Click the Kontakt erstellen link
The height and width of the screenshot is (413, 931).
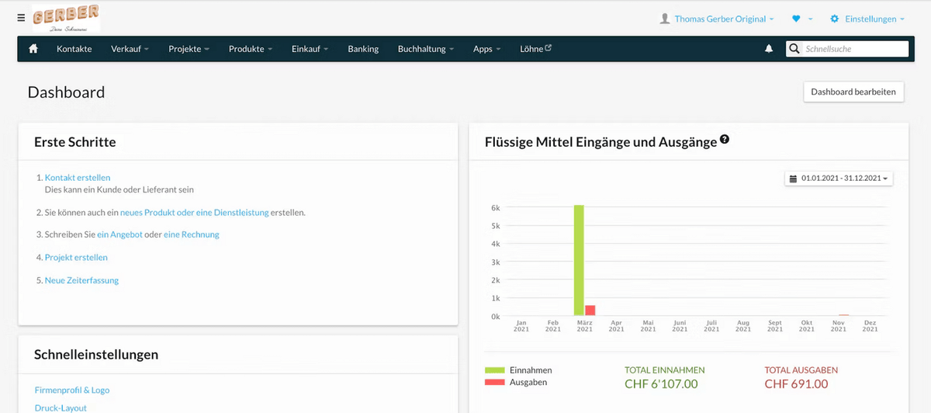tap(78, 178)
